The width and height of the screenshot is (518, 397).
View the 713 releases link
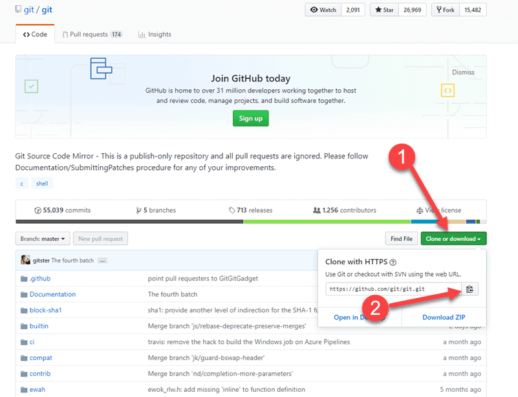tap(250, 210)
